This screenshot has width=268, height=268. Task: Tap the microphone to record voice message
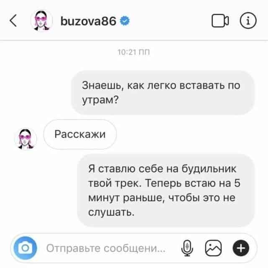tap(187, 248)
